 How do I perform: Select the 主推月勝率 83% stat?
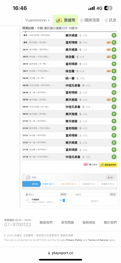(x=69, y=184)
